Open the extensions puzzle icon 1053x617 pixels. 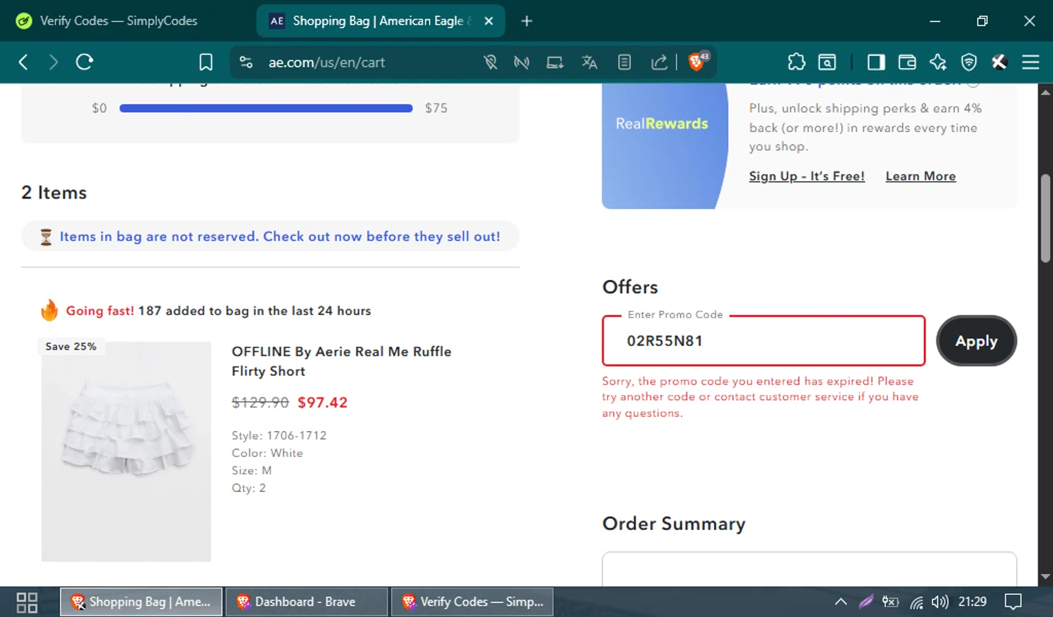pos(797,62)
